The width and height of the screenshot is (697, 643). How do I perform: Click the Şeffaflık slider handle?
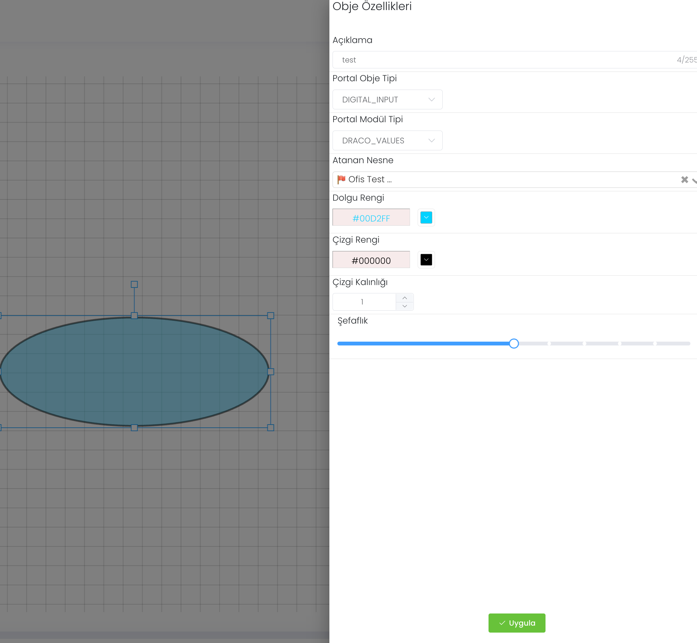514,343
